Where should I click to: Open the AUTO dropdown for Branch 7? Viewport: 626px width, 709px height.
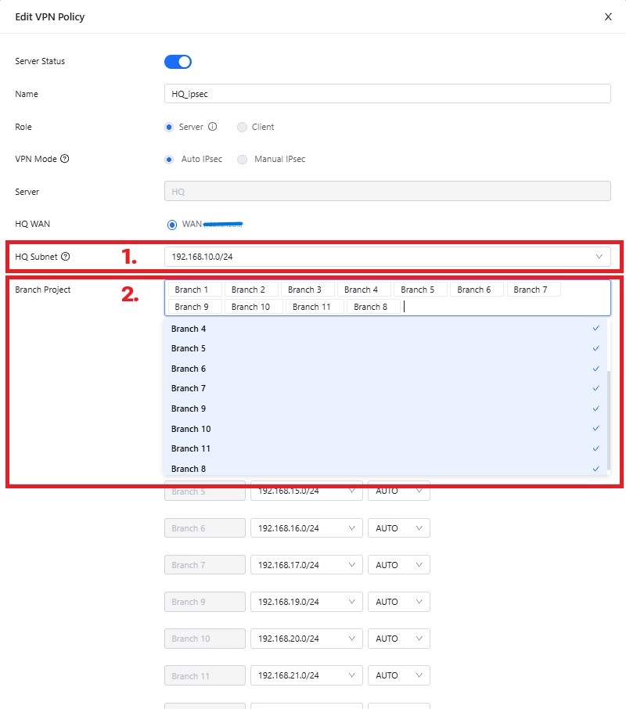(x=398, y=565)
